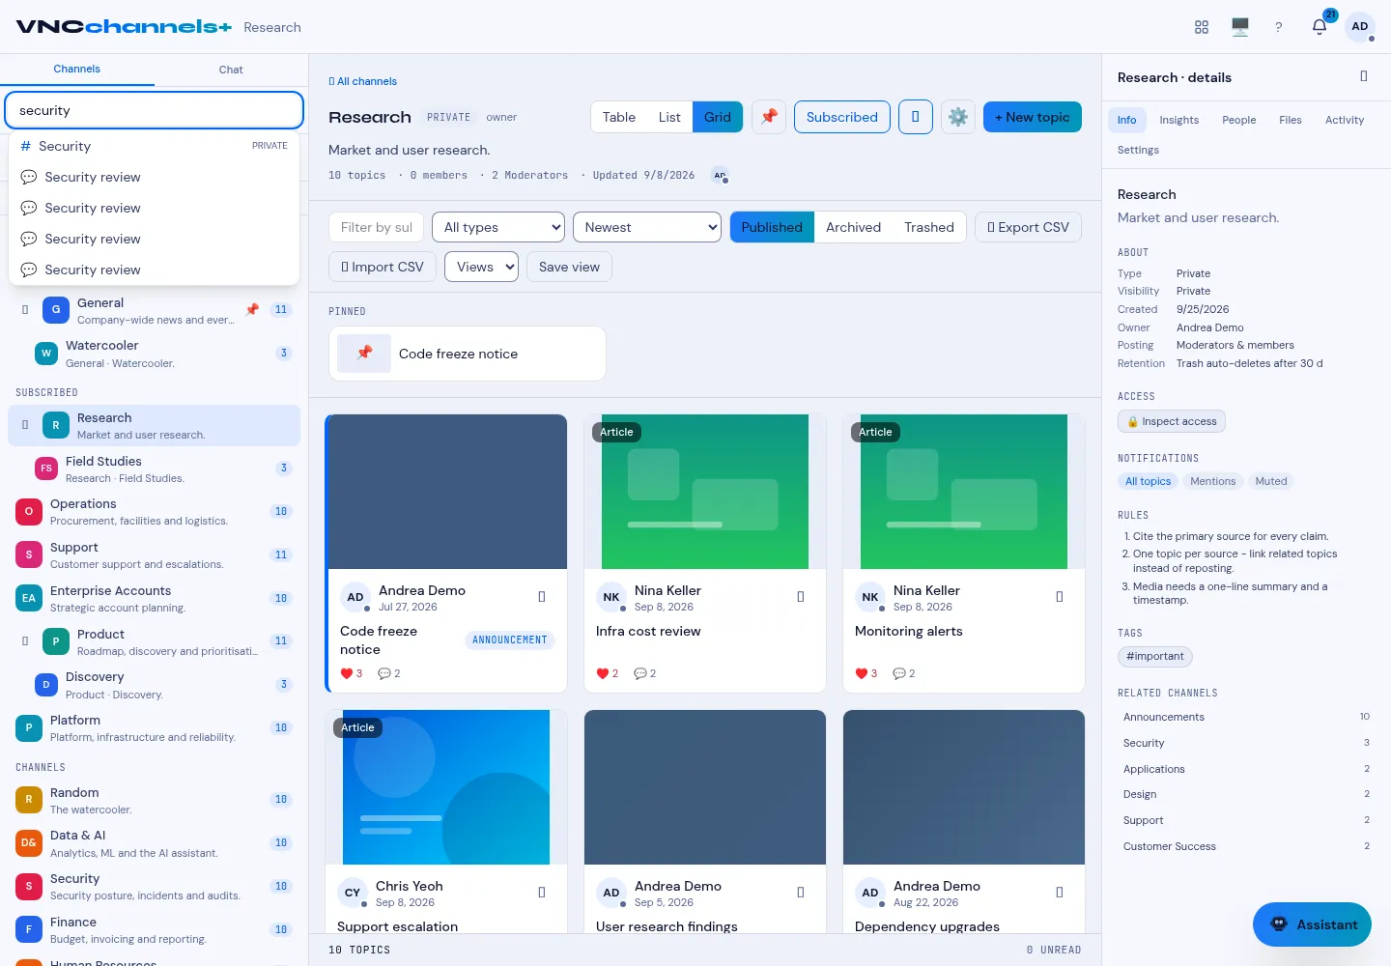Choose the private Security channel suggestion
1391x966 pixels.
[x=155, y=146]
